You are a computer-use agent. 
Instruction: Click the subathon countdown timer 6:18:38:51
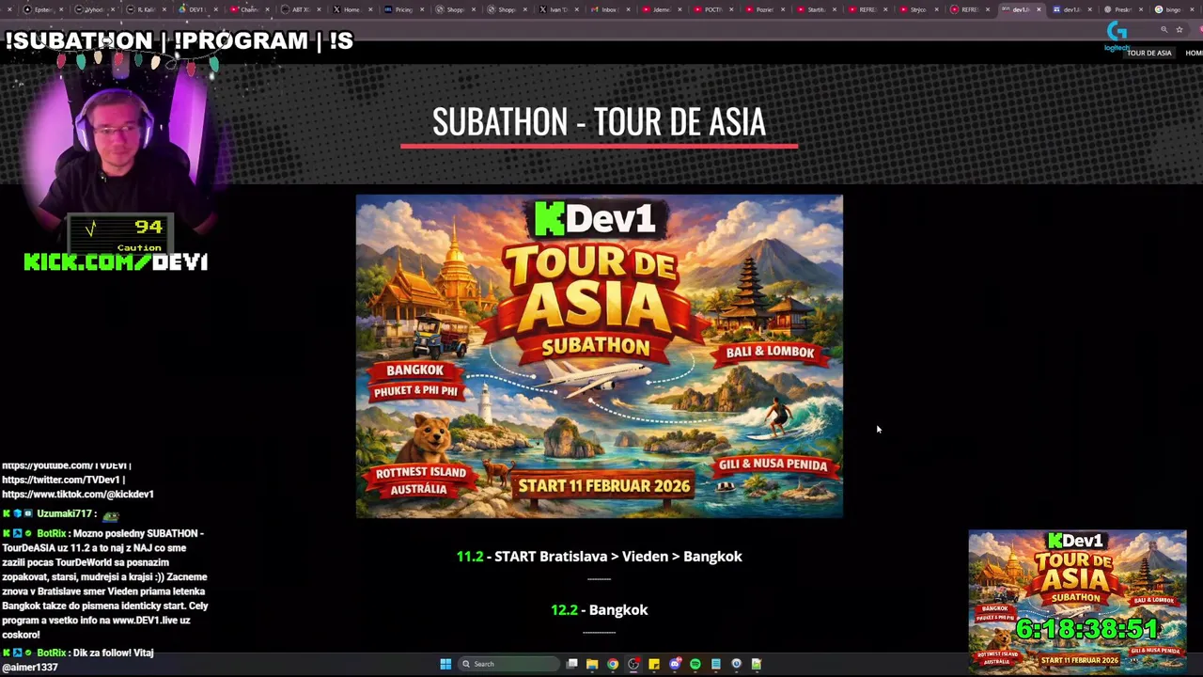pyautogui.click(x=1086, y=629)
